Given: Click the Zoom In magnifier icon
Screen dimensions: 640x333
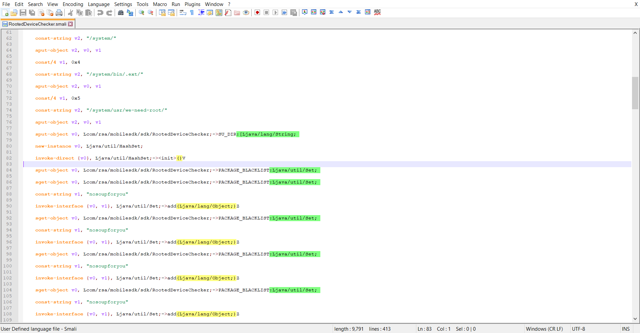Looking at the screenshot, I should [141, 13].
